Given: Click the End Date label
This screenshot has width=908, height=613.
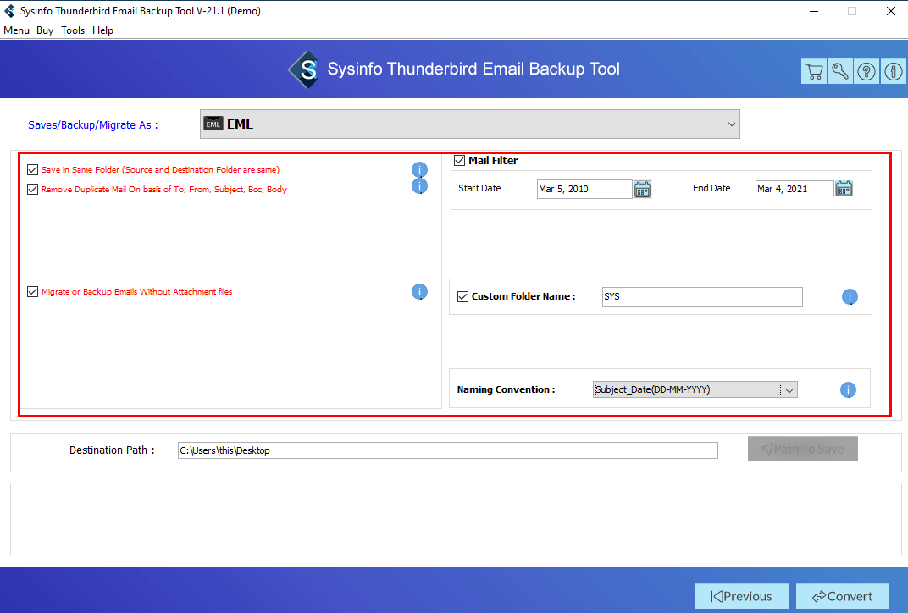Looking at the screenshot, I should [711, 188].
